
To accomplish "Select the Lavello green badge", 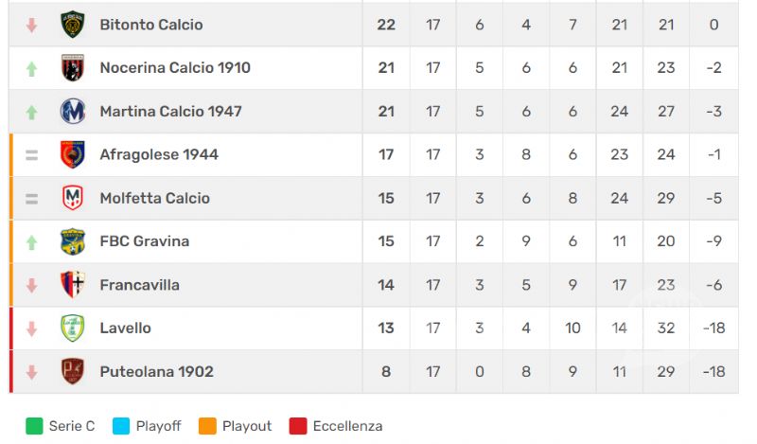I will click(x=73, y=329).
